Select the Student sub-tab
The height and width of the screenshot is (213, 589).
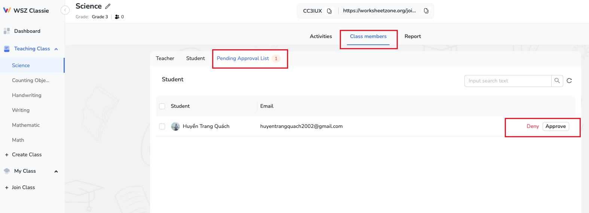195,58
